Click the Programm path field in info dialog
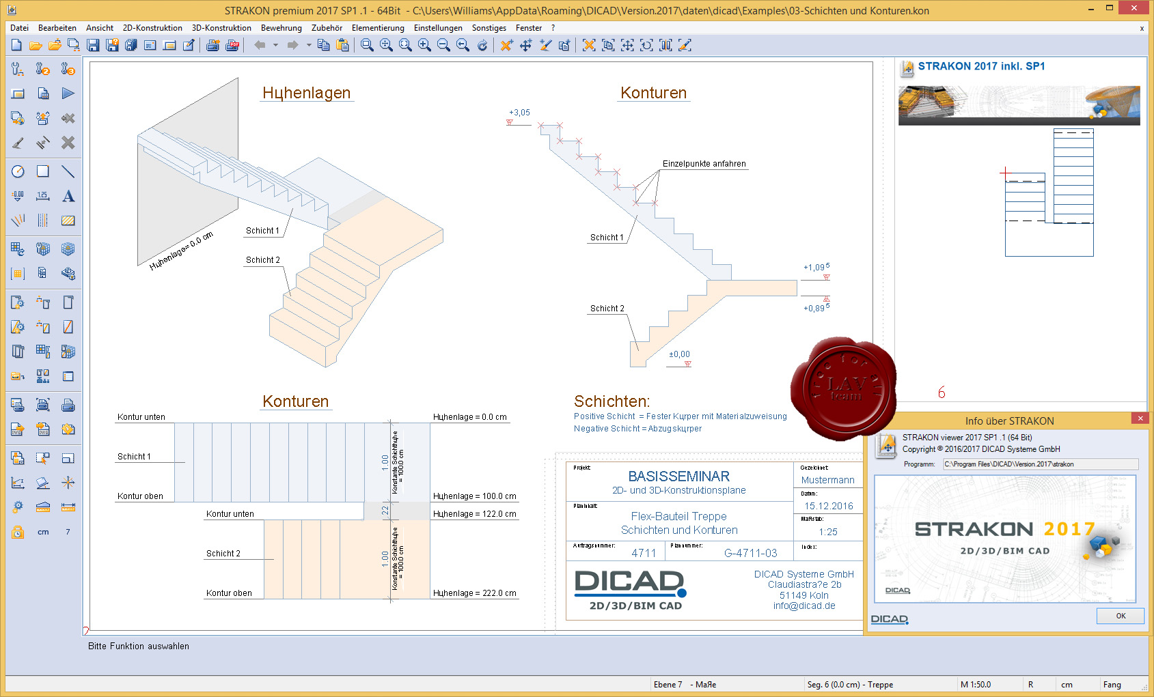This screenshot has width=1154, height=697. click(x=1041, y=464)
